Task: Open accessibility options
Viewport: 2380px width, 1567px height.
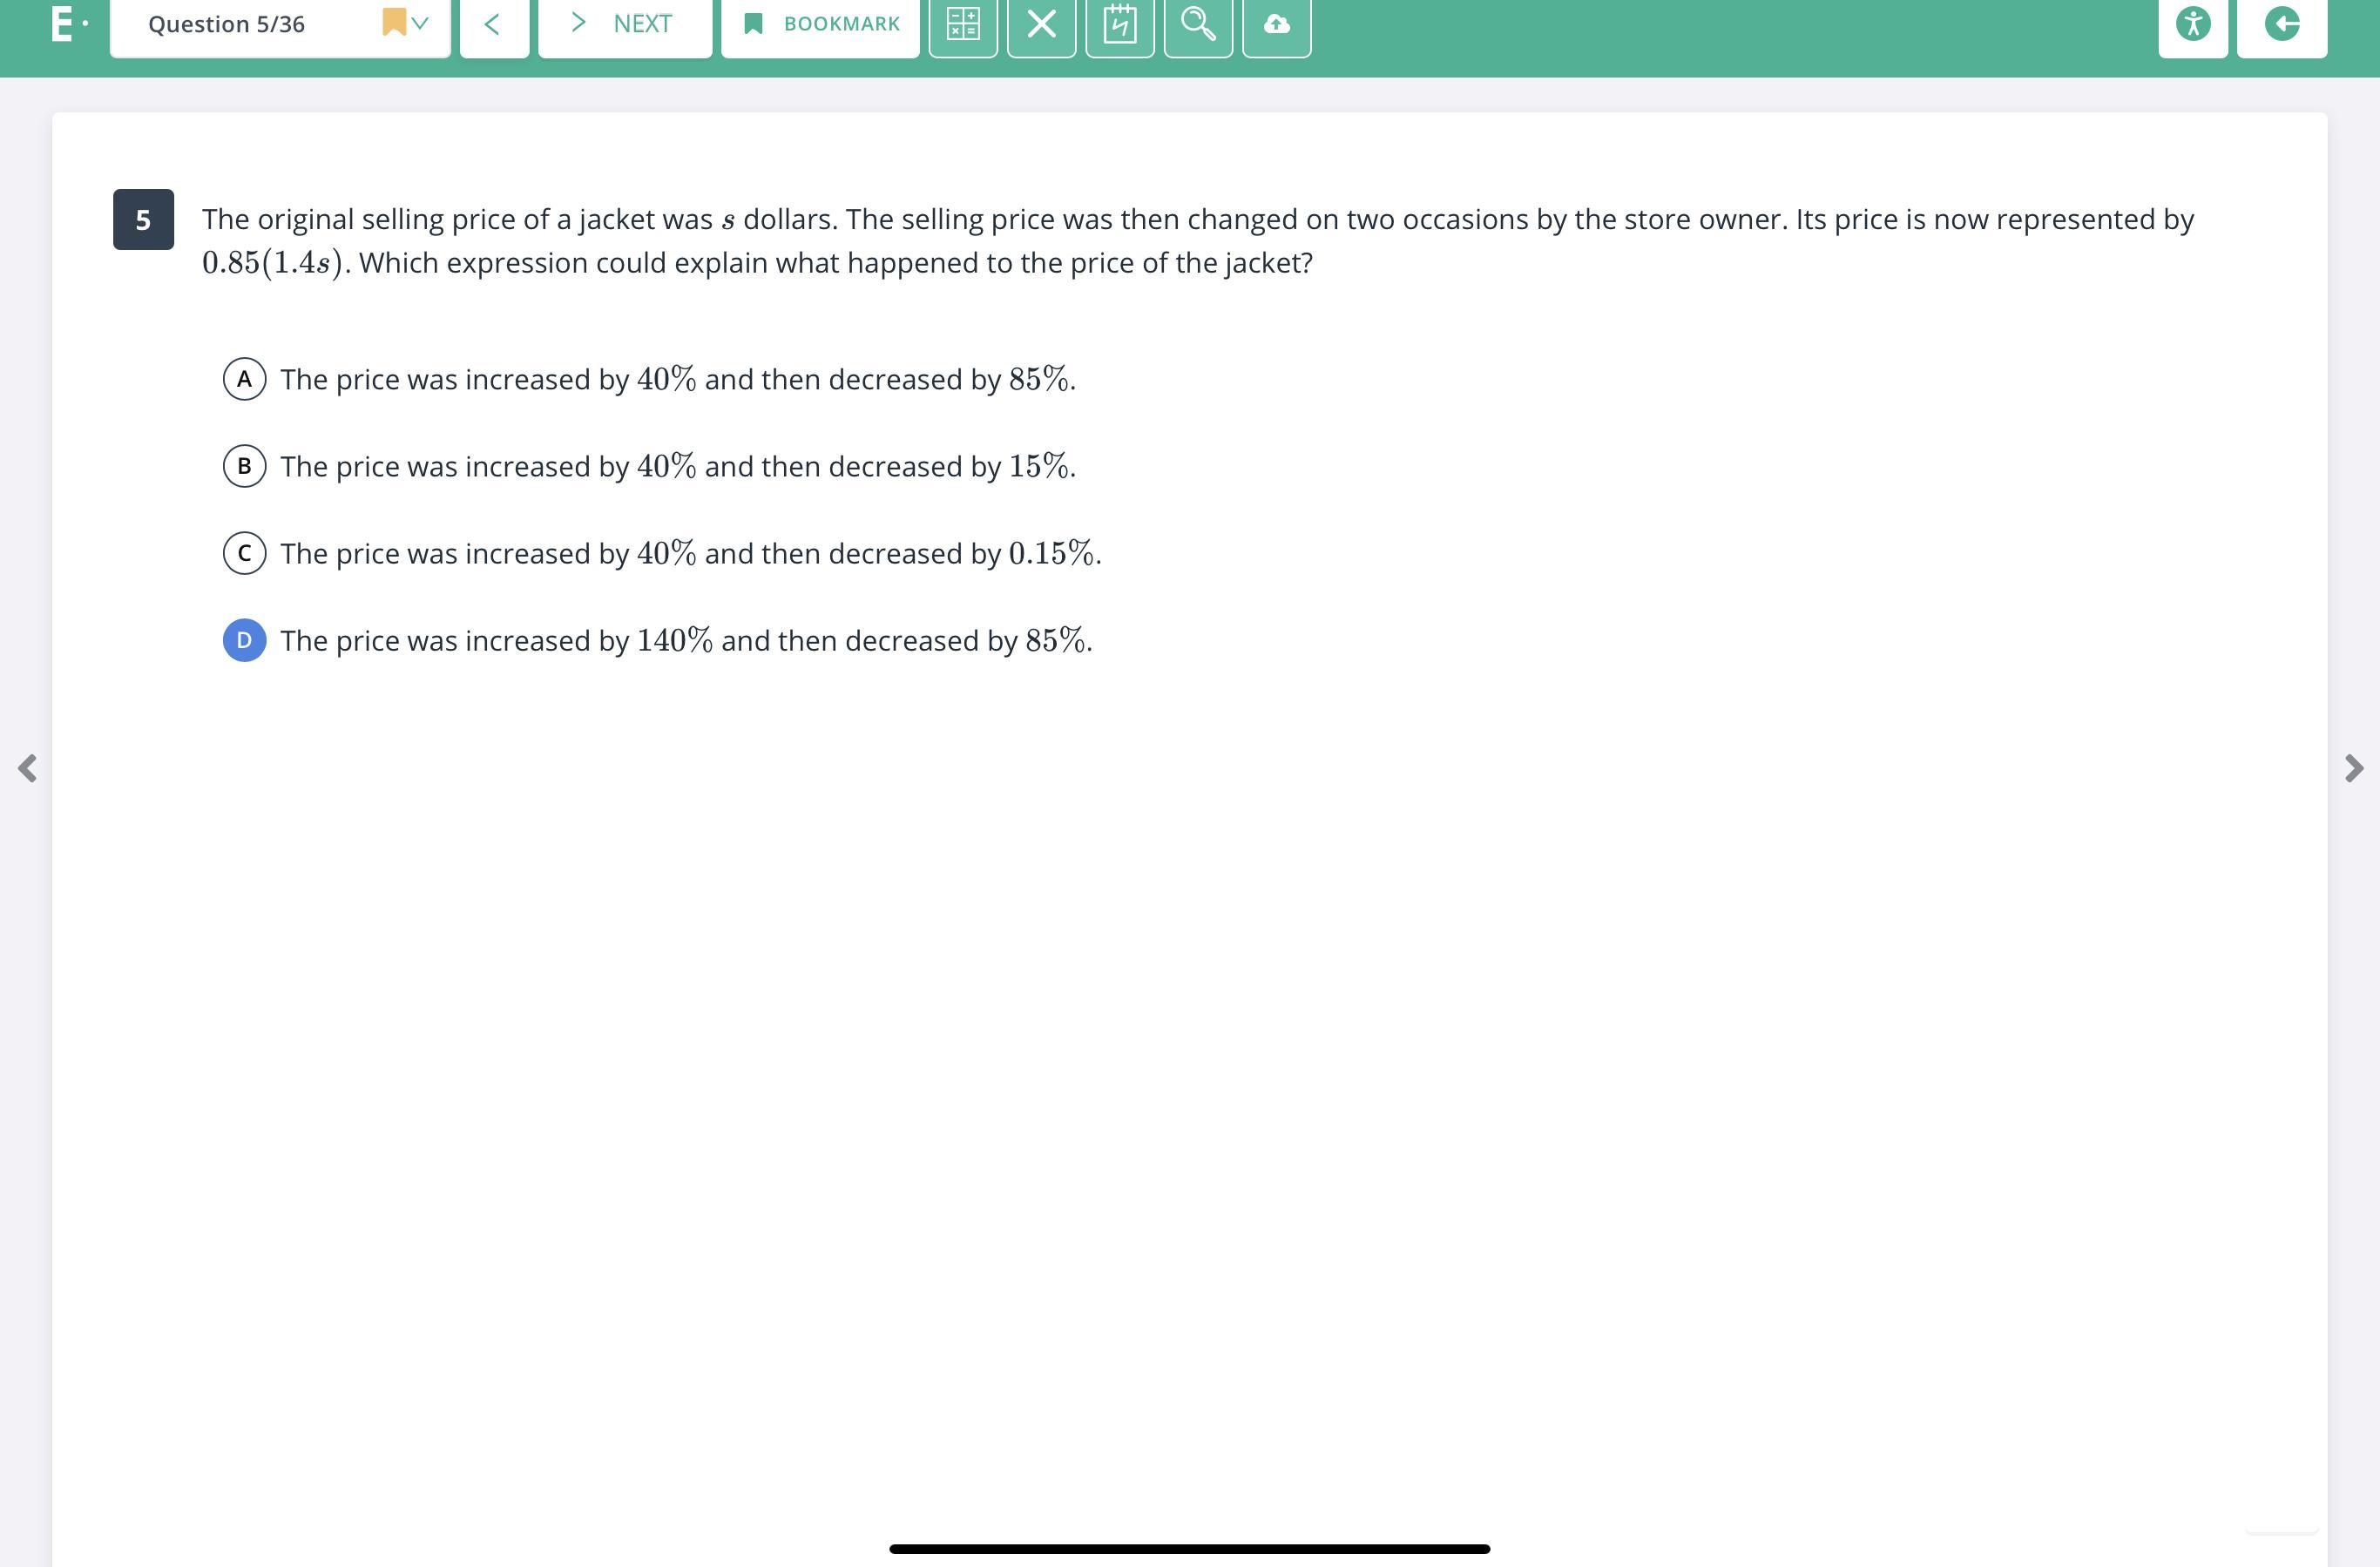Action: (2192, 24)
